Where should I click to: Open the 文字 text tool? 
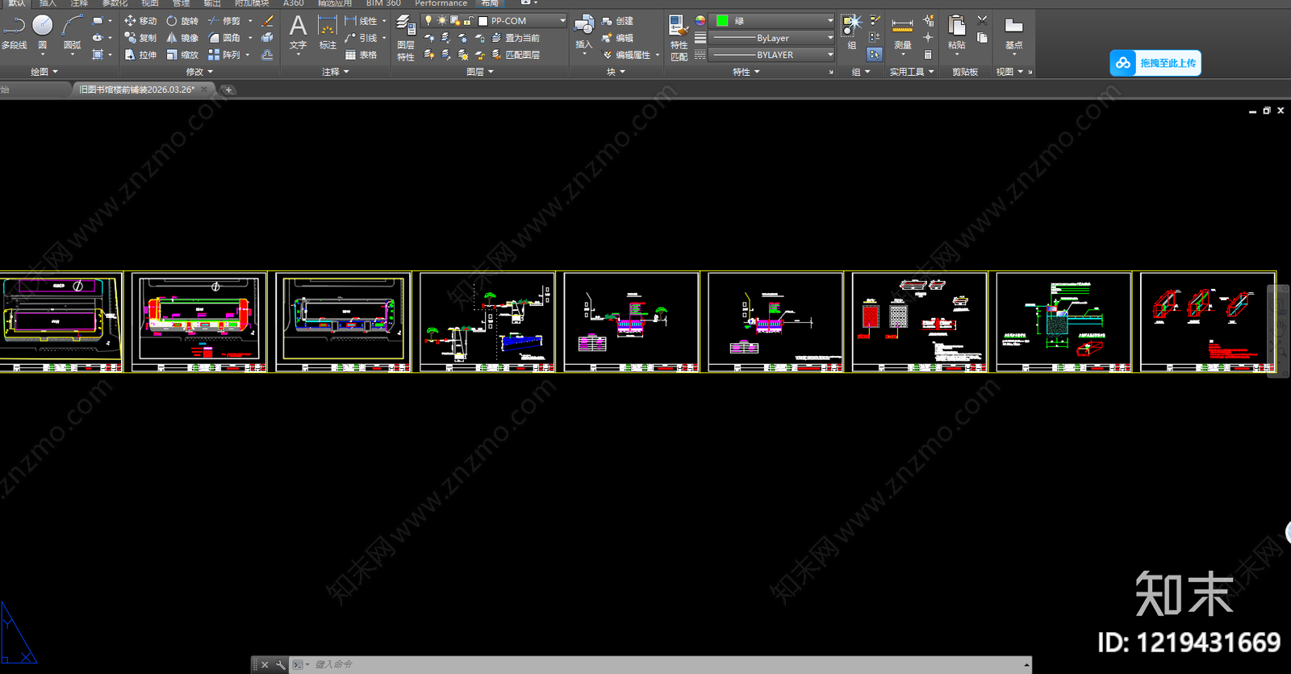[x=298, y=32]
